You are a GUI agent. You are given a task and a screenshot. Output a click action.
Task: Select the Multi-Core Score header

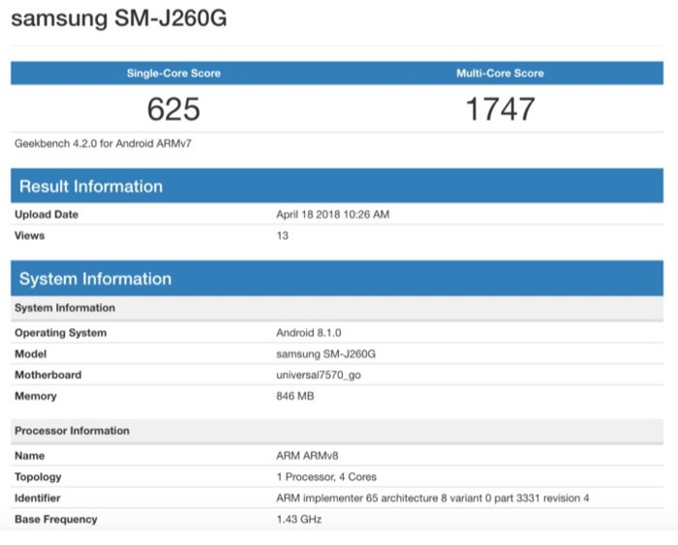click(x=500, y=74)
